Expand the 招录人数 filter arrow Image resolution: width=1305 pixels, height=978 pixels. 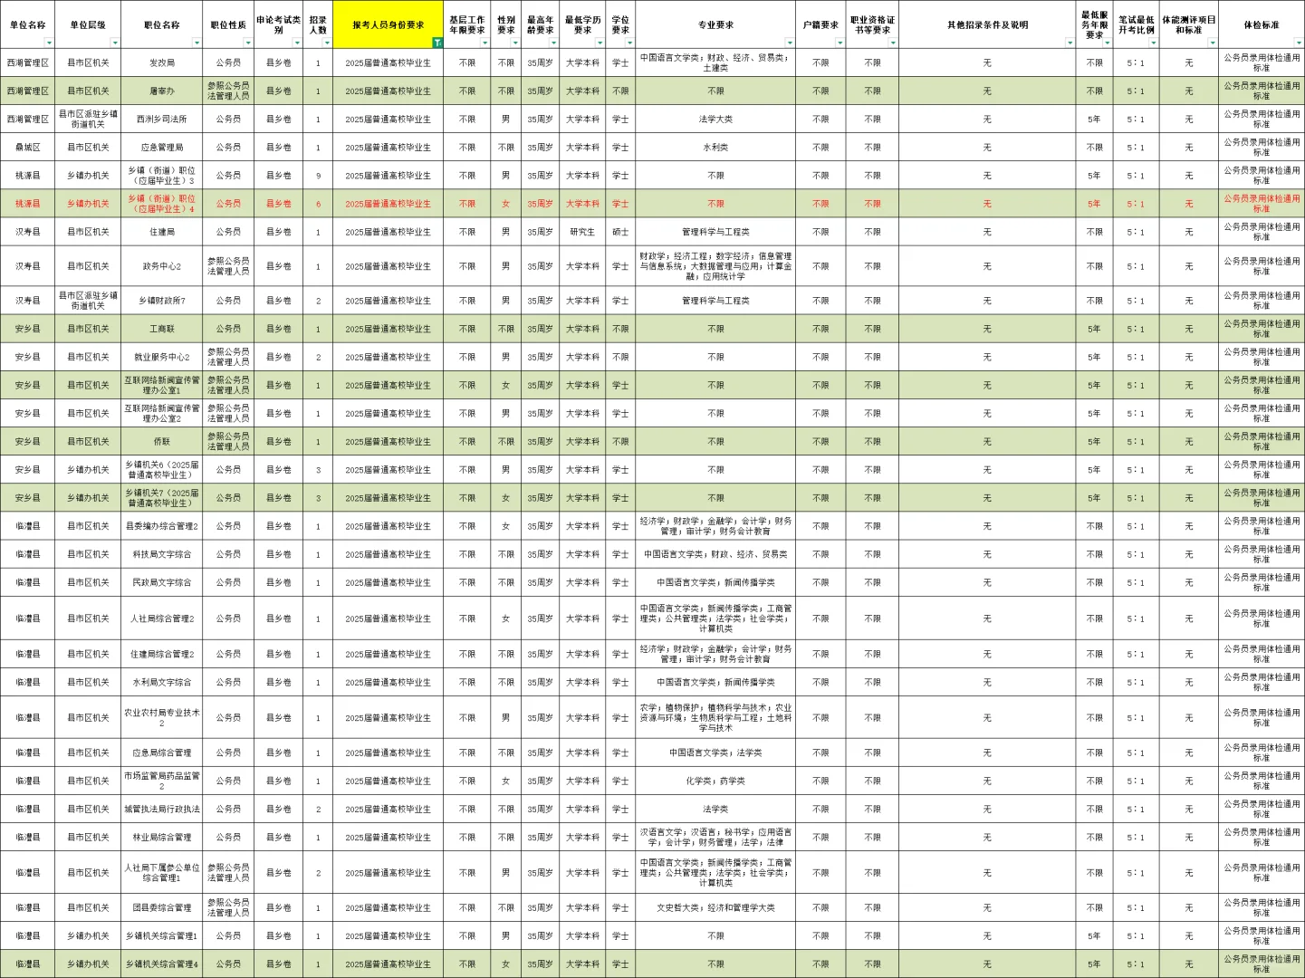coord(327,43)
